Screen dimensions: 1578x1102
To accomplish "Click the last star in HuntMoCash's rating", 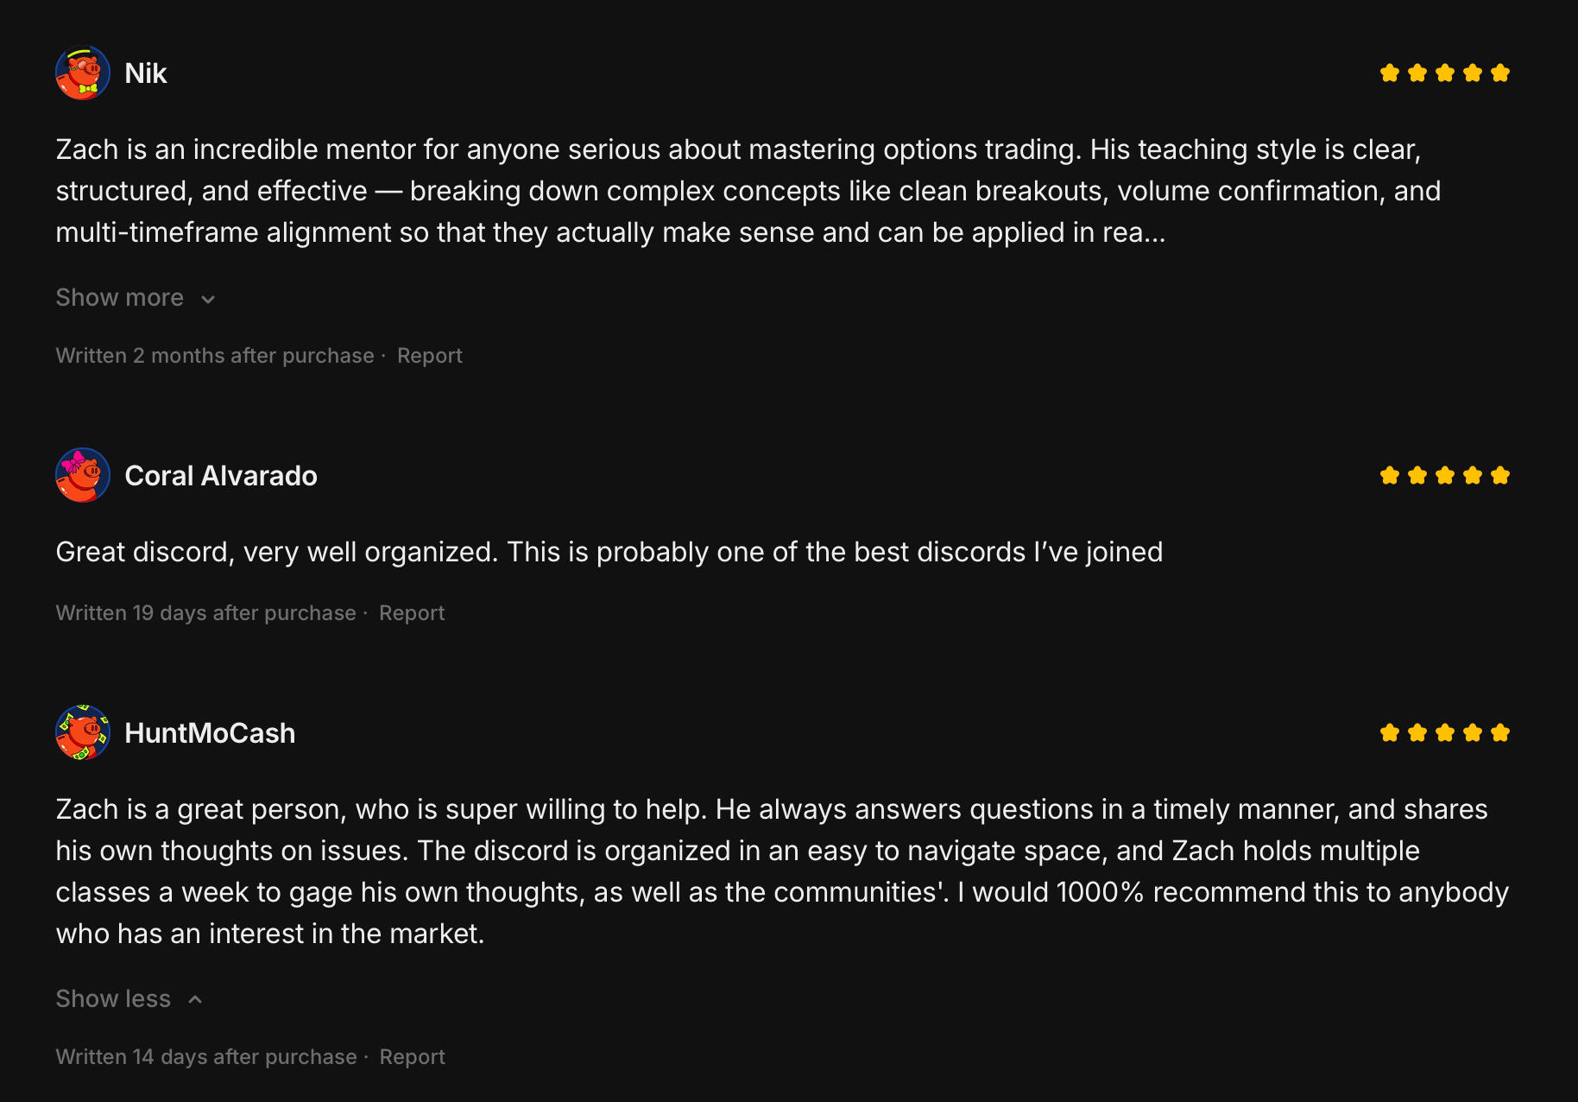I will click(x=1500, y=733).
